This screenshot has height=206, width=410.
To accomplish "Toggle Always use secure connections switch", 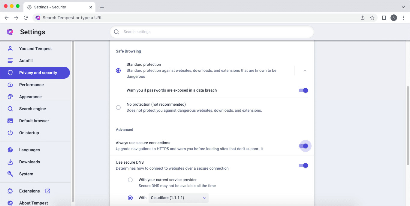I will pos(303,146).
